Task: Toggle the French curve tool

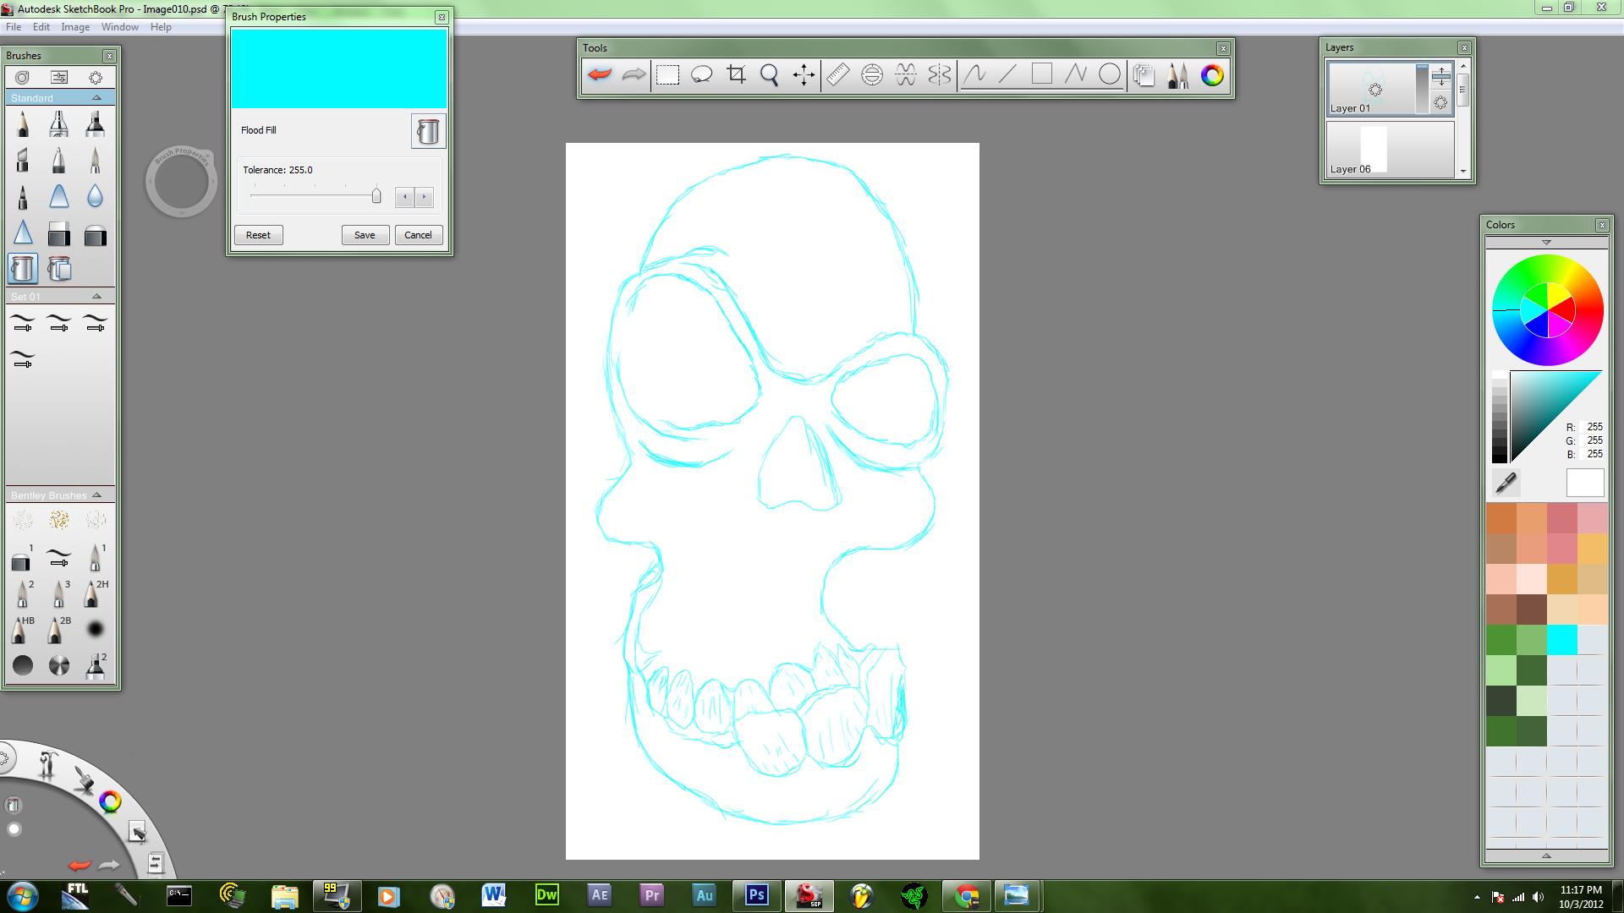Action: pos(906,75)
